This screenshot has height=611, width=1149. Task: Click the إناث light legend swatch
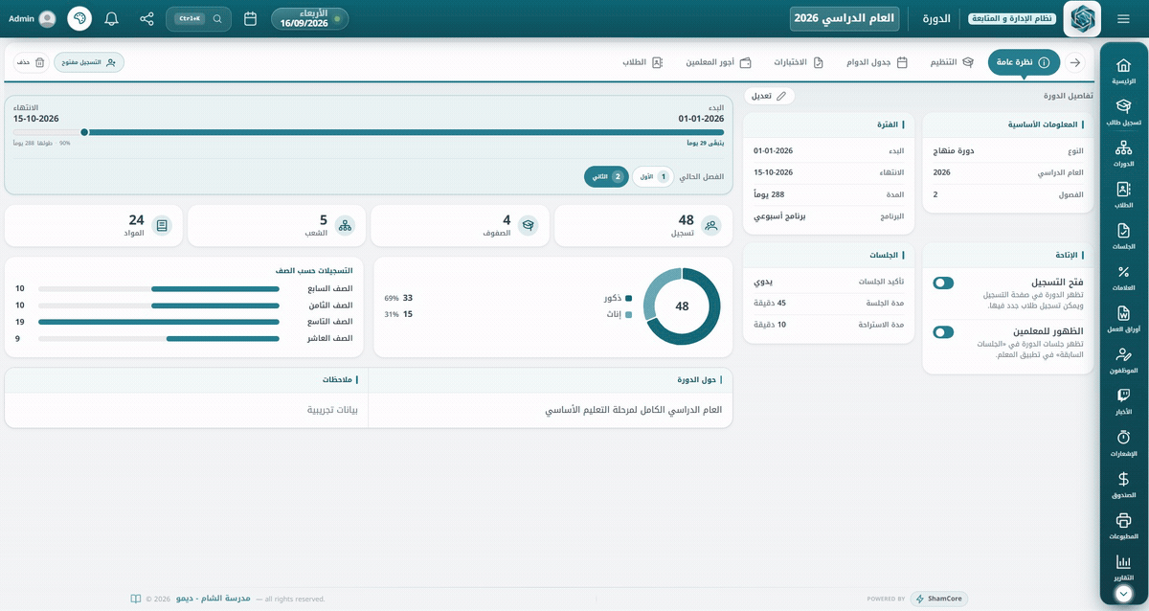pos(628,314)
